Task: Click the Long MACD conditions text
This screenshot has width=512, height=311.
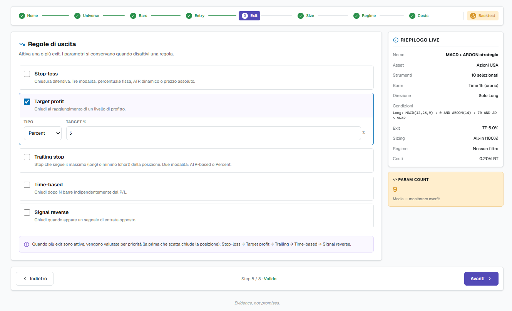Action: [445, 115]
